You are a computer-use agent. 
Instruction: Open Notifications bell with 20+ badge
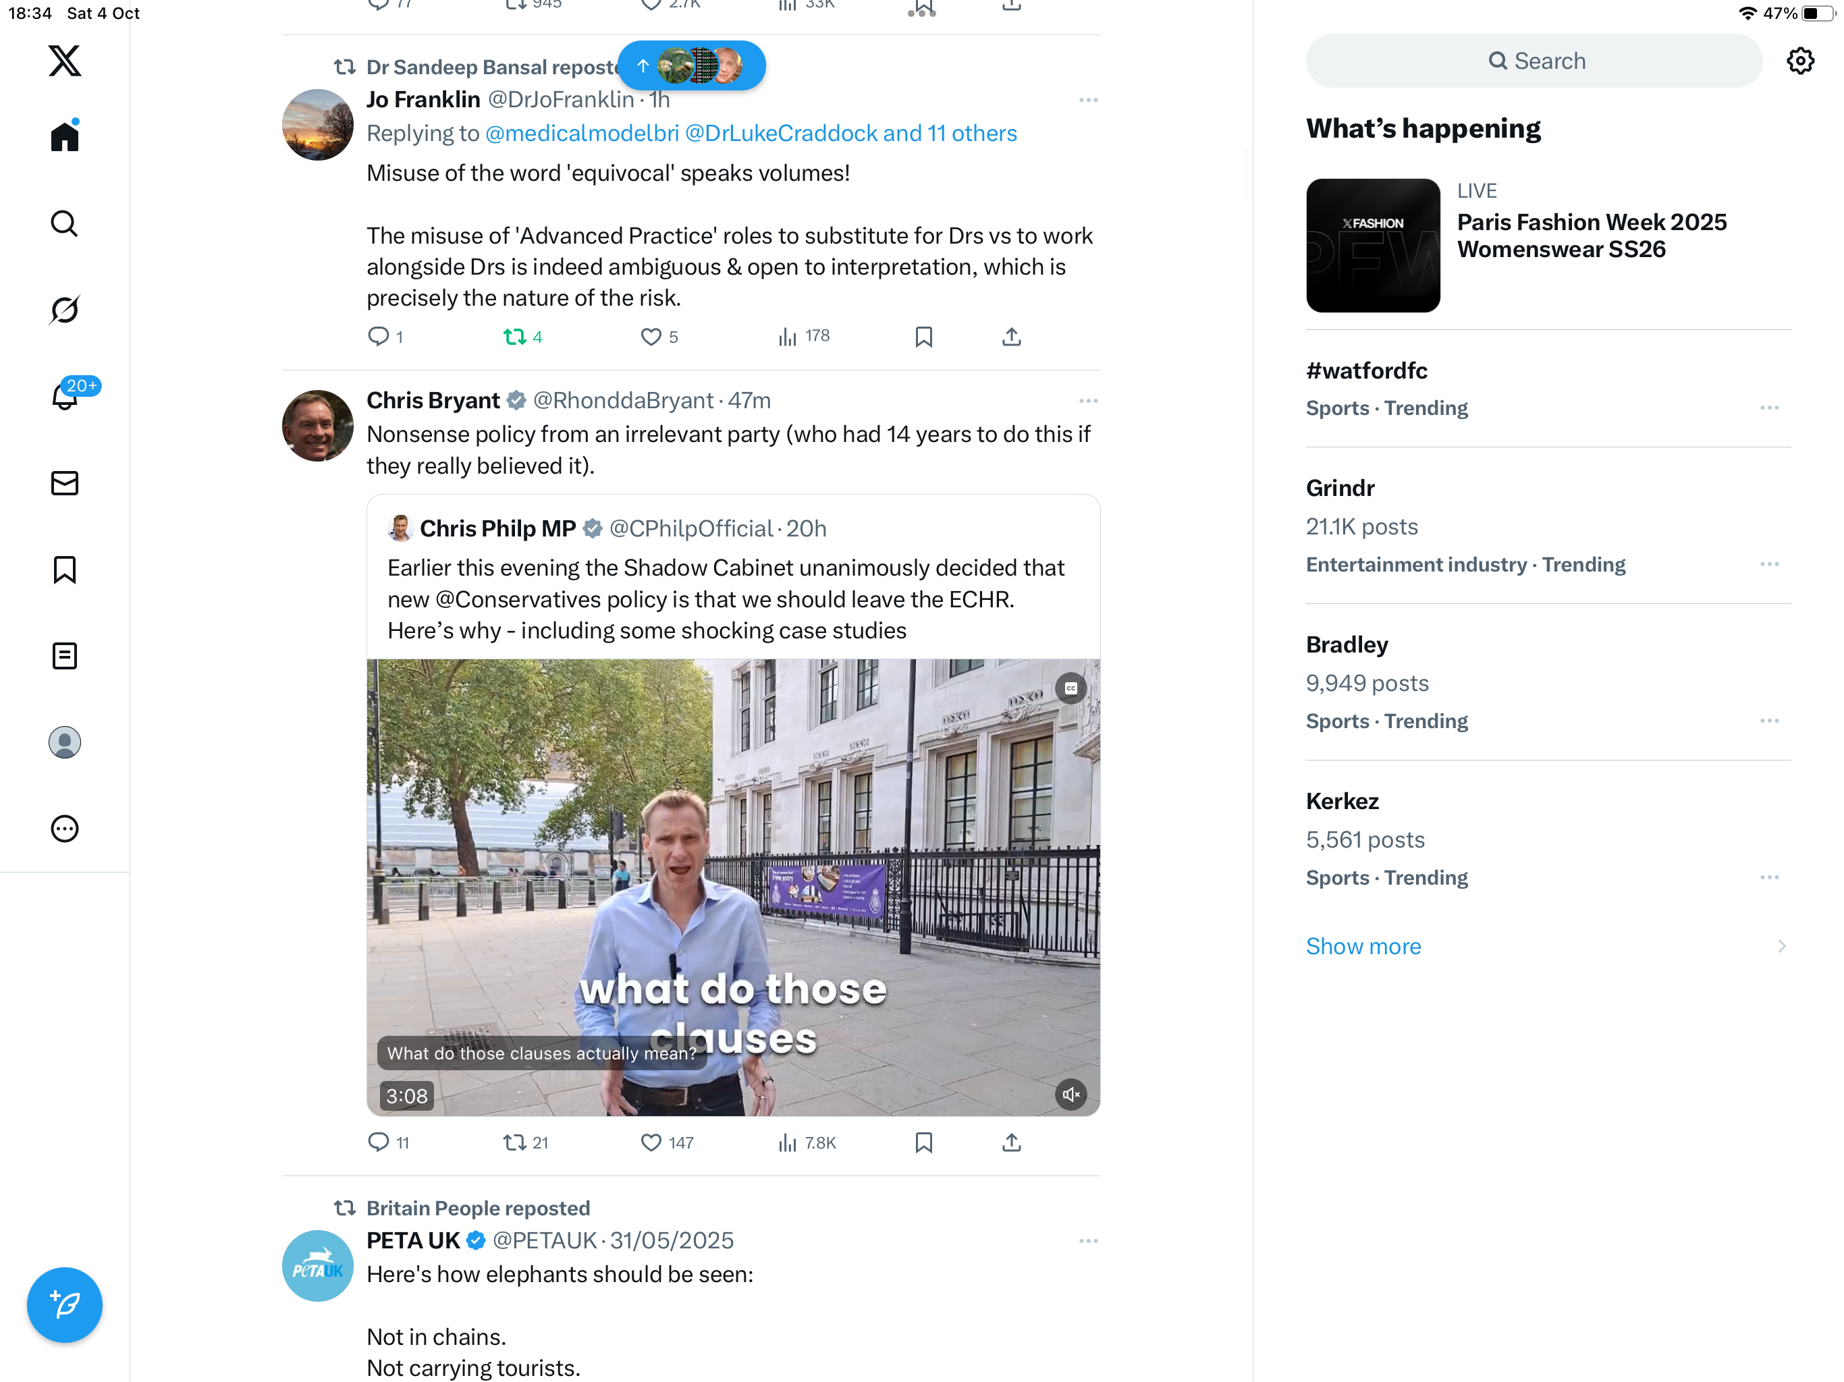coord(64,397)
